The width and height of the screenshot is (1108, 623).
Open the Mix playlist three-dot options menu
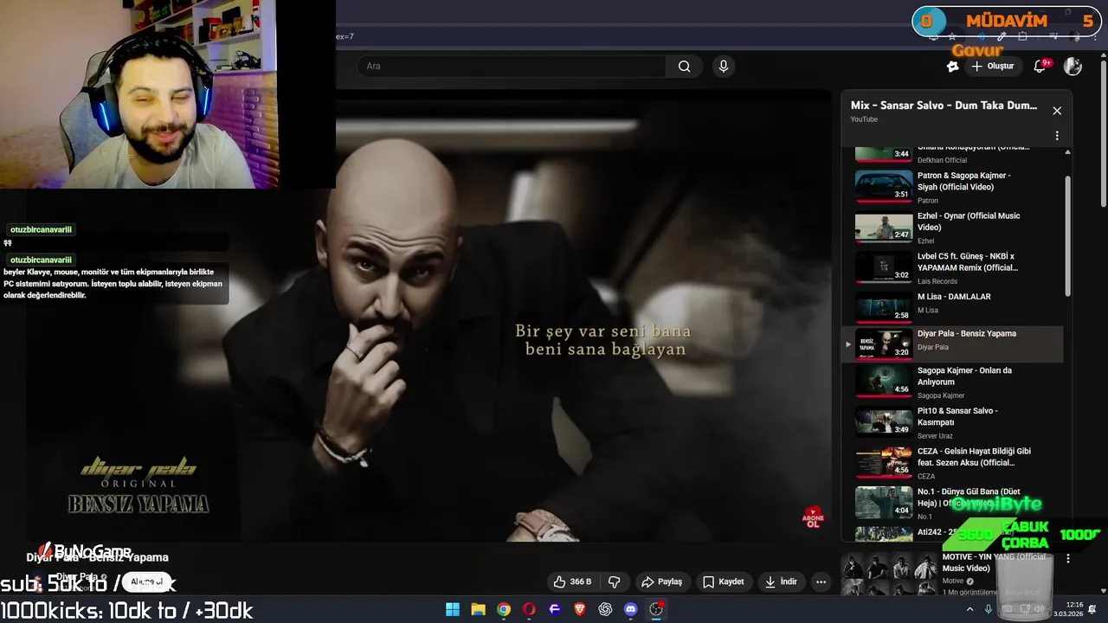pyautogui.click(x=1057, y=136)
